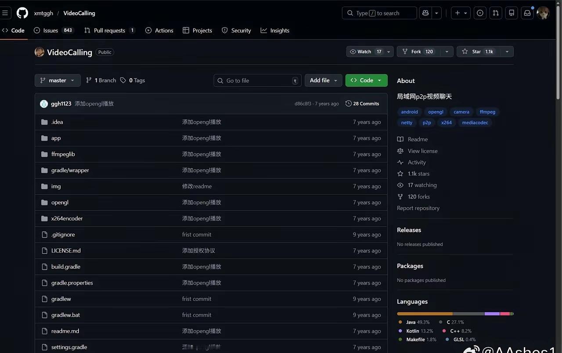Click the star icon next to 1.1k stars
562x353 pixels.
click(x=400, y=173)
